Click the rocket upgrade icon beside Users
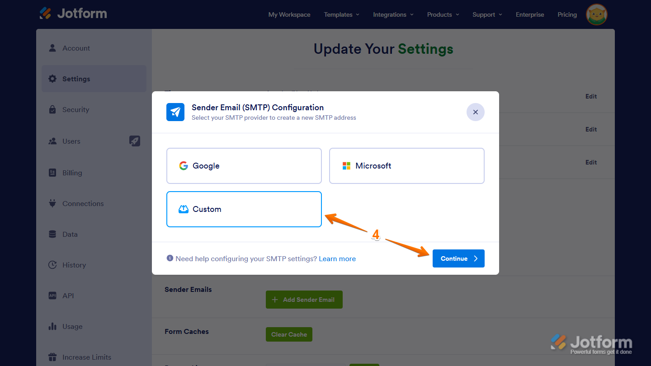 pyautogui.click(x=135, y=141)
